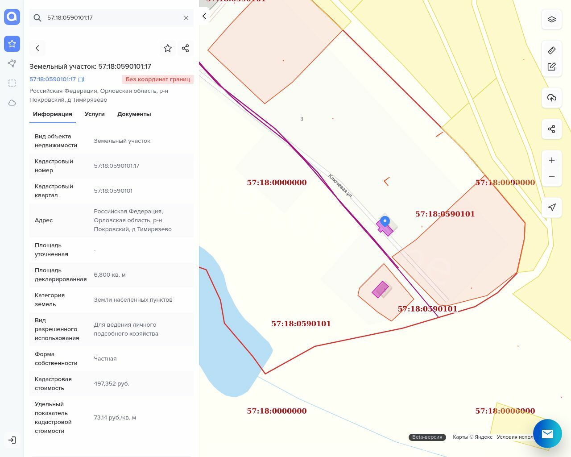Copy cadastral number 57:18:0590101:17
This screenshot has height=457, width=571.
(x=81, y=79)
